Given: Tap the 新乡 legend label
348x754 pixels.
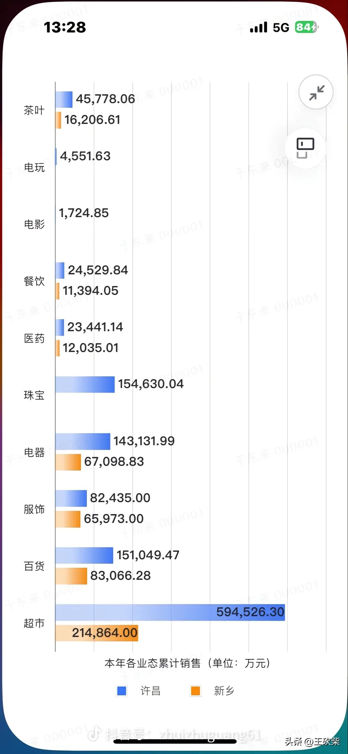Looking at the screenshot, I should (224, 691).
